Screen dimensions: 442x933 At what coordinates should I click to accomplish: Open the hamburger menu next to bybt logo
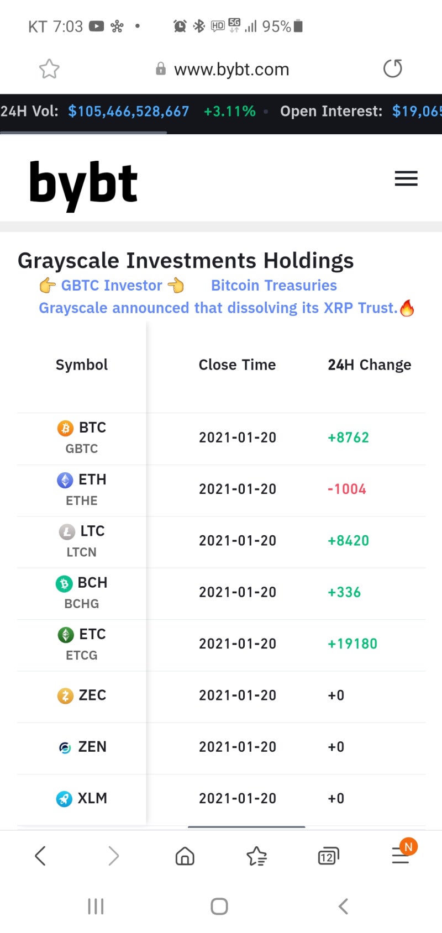click(406, 178)
